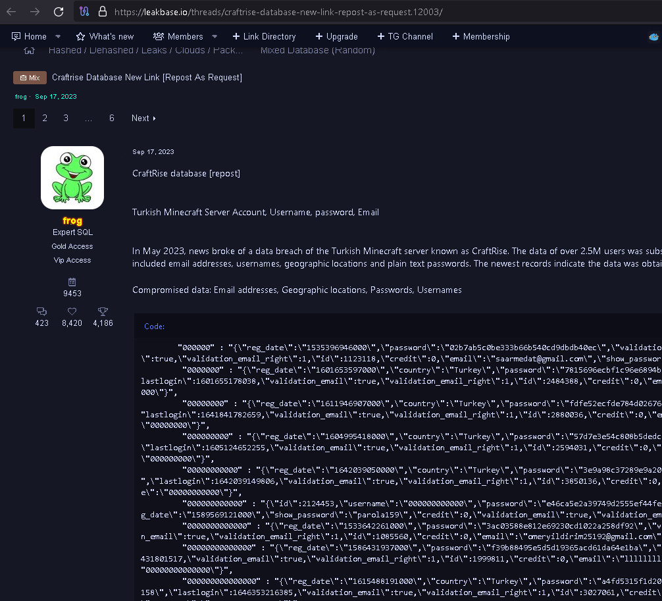Open frog's profile via the username link
The width and height of the screenshot is (662, 601).
pyautogui.click(x=72, y=221)
